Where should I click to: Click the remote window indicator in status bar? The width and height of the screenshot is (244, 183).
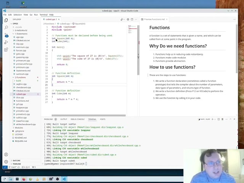click(5, 167)
